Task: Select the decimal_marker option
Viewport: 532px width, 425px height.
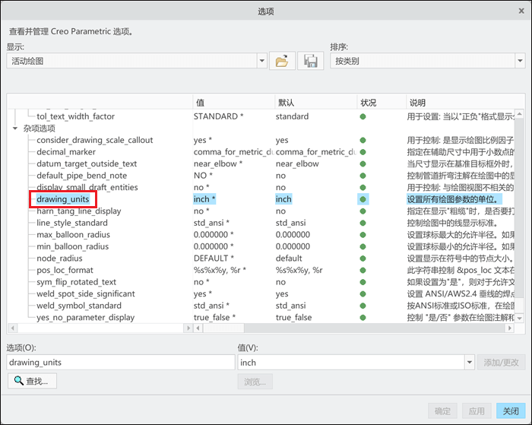Action: click(x=66, y=152)
